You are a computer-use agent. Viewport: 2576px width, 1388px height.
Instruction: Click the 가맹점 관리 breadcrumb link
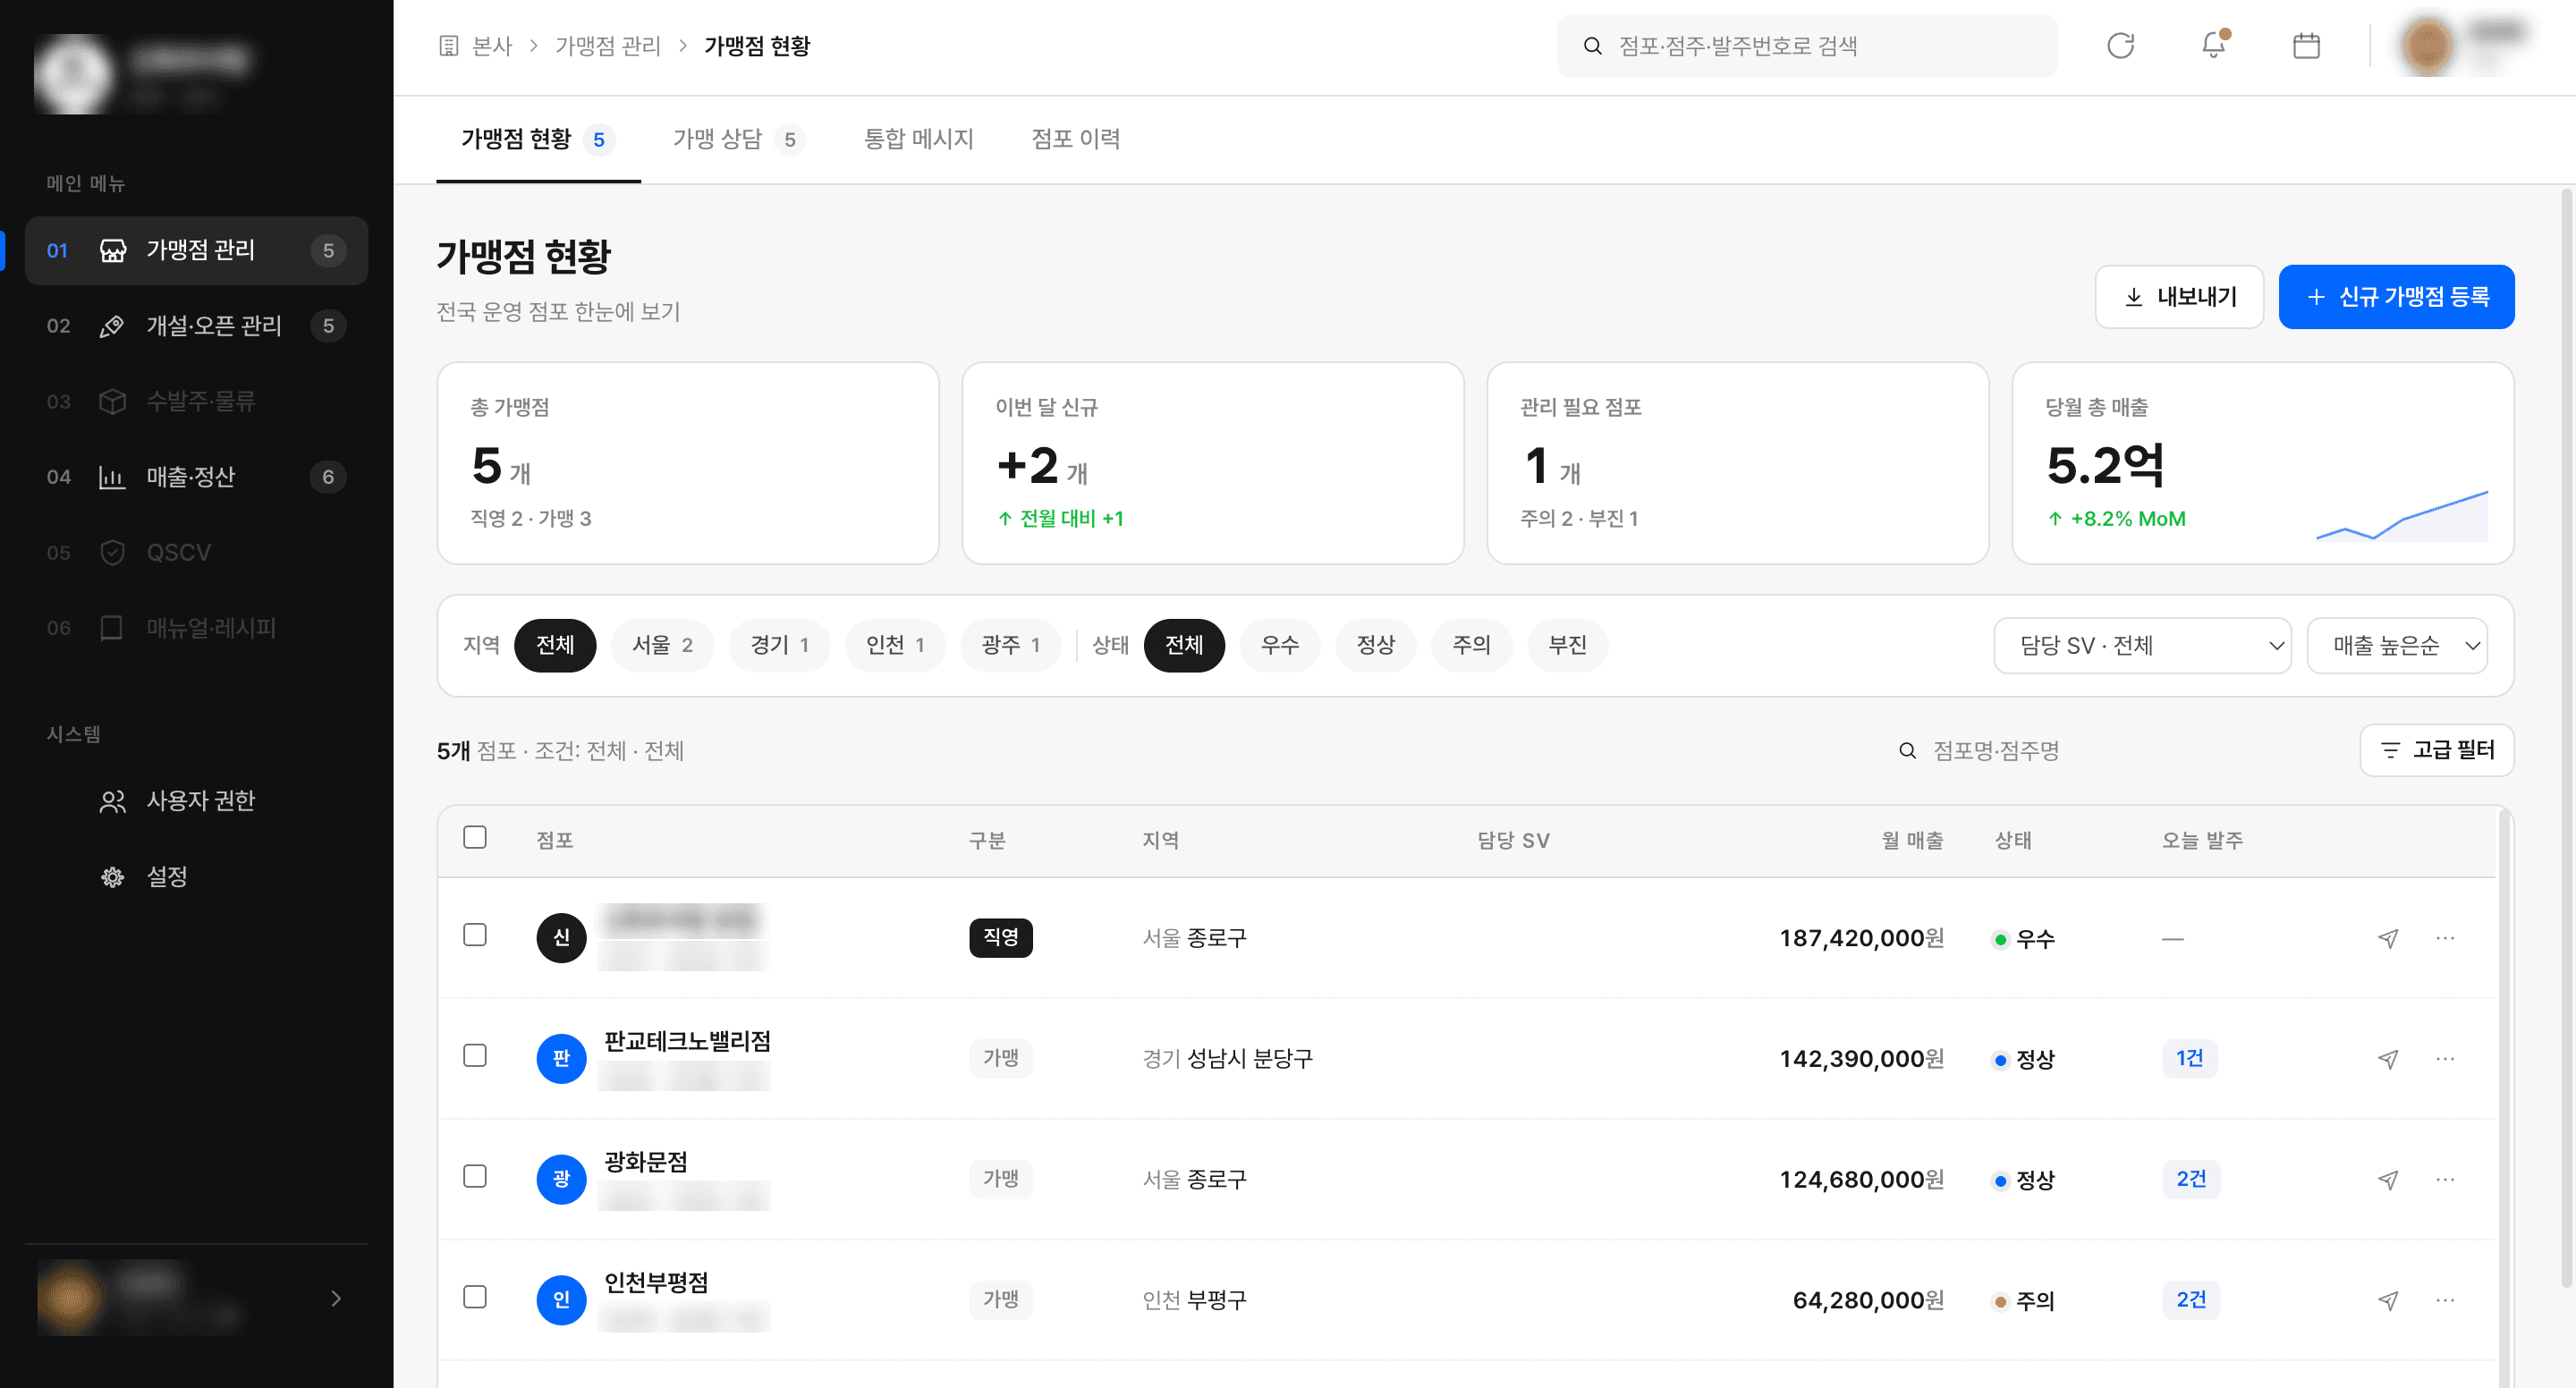pos(607,46)
